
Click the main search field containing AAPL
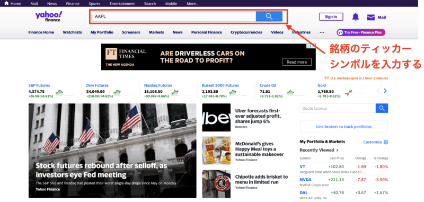[x=174, y=16]
